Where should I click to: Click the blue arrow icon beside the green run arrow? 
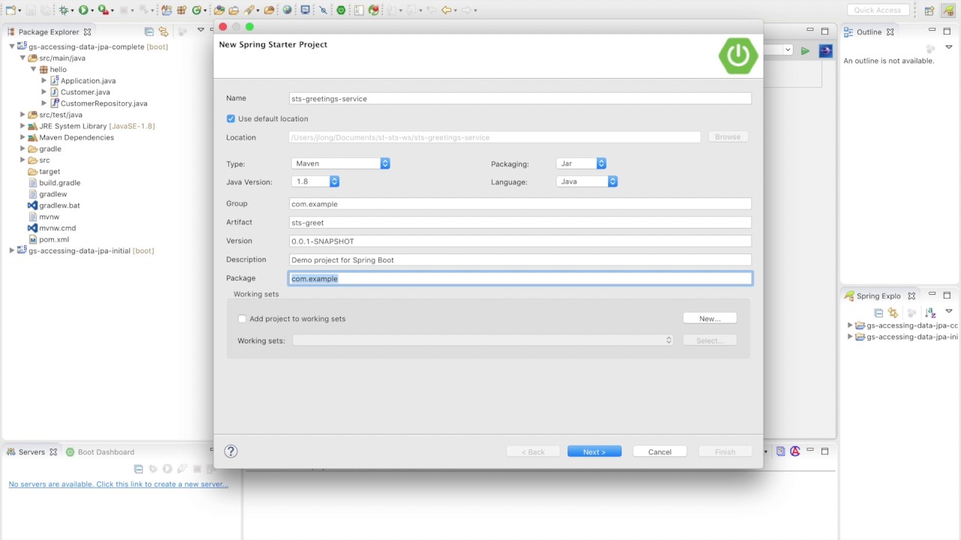[825, 50]
